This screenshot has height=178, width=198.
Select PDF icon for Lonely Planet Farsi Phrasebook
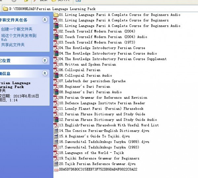pos(56,109)
